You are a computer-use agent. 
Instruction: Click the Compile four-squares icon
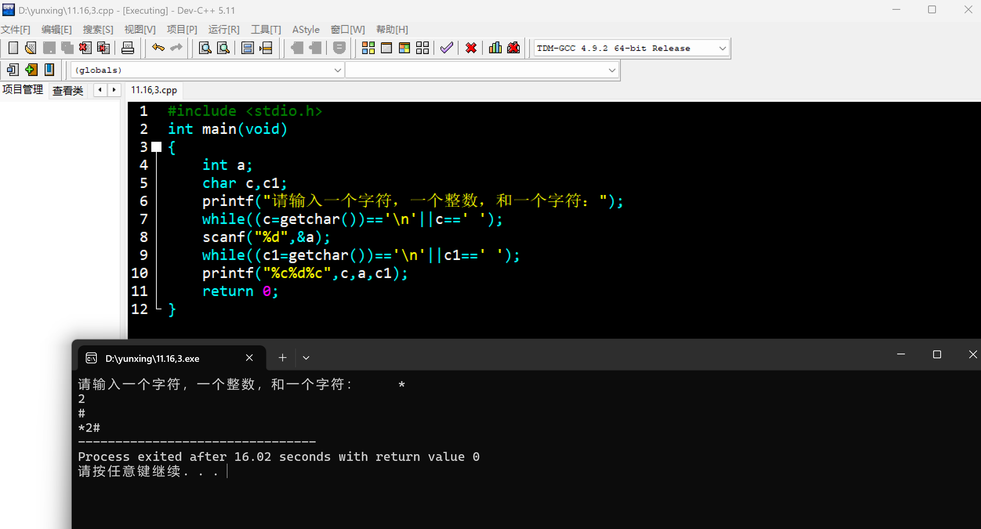pos(368,48)
